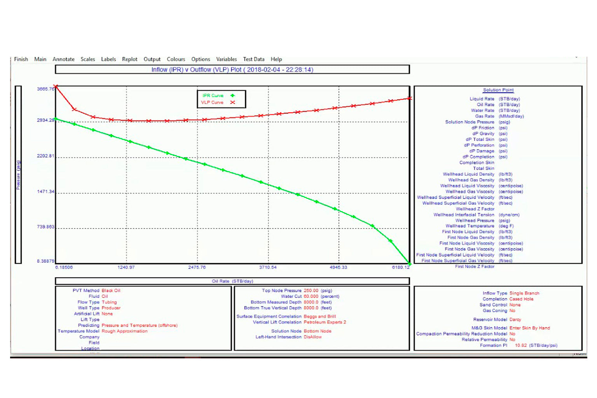Click the last IPR curve point at 6180.12 rate
This screenshot has height=398, width=597.
tap(409, 264)
